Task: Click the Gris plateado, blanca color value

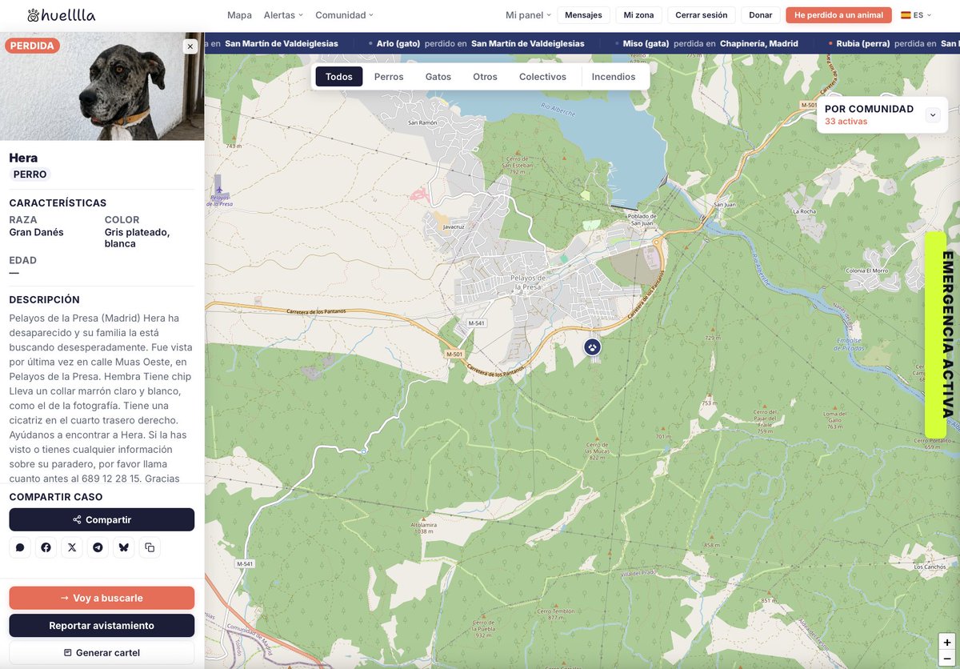Action: (x=137, y=238)
